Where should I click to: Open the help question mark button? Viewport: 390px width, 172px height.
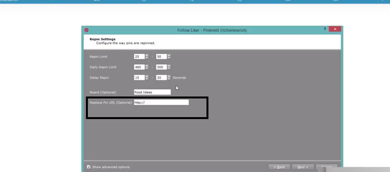click(x=325, y=29)
